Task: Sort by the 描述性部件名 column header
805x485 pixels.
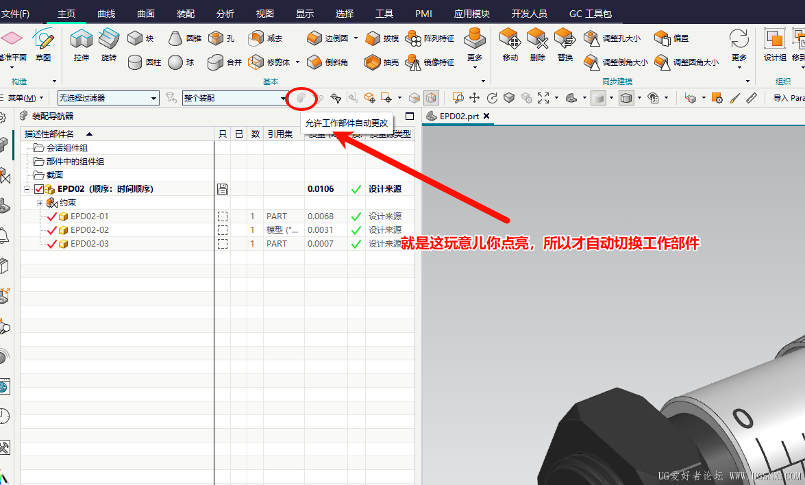Action: [x=117, y=134]
